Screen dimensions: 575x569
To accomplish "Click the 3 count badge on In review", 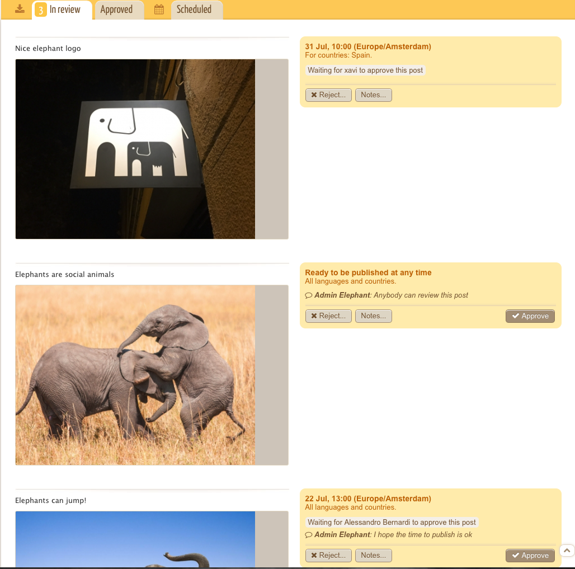I will click(40, 10).
